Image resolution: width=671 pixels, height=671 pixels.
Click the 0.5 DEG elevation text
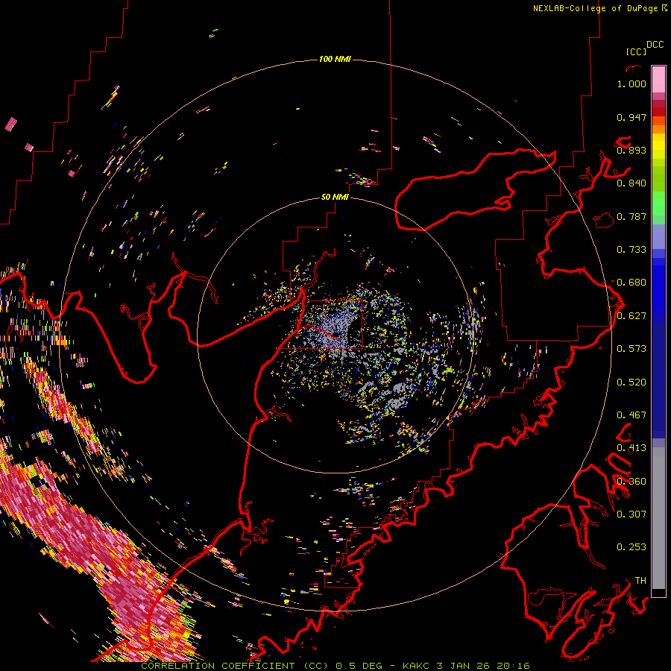coord(359,666)
